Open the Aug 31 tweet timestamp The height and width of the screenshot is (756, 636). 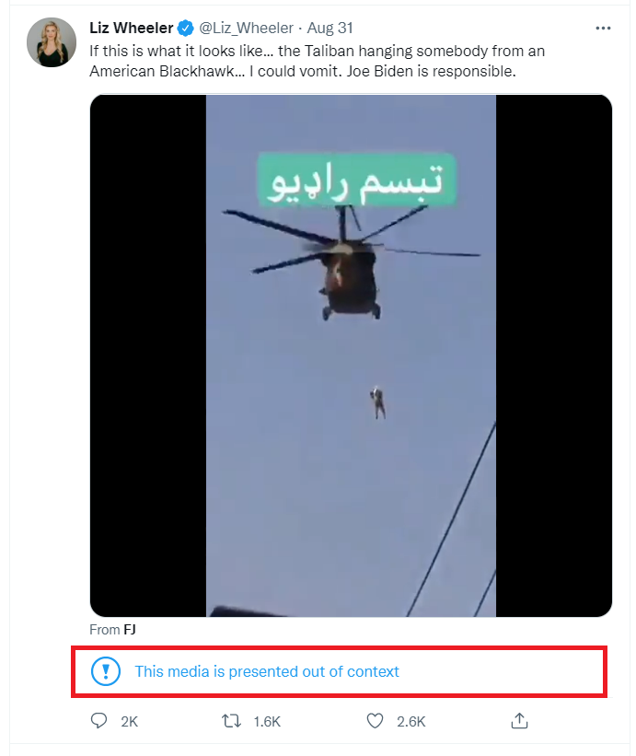[330, 28]
